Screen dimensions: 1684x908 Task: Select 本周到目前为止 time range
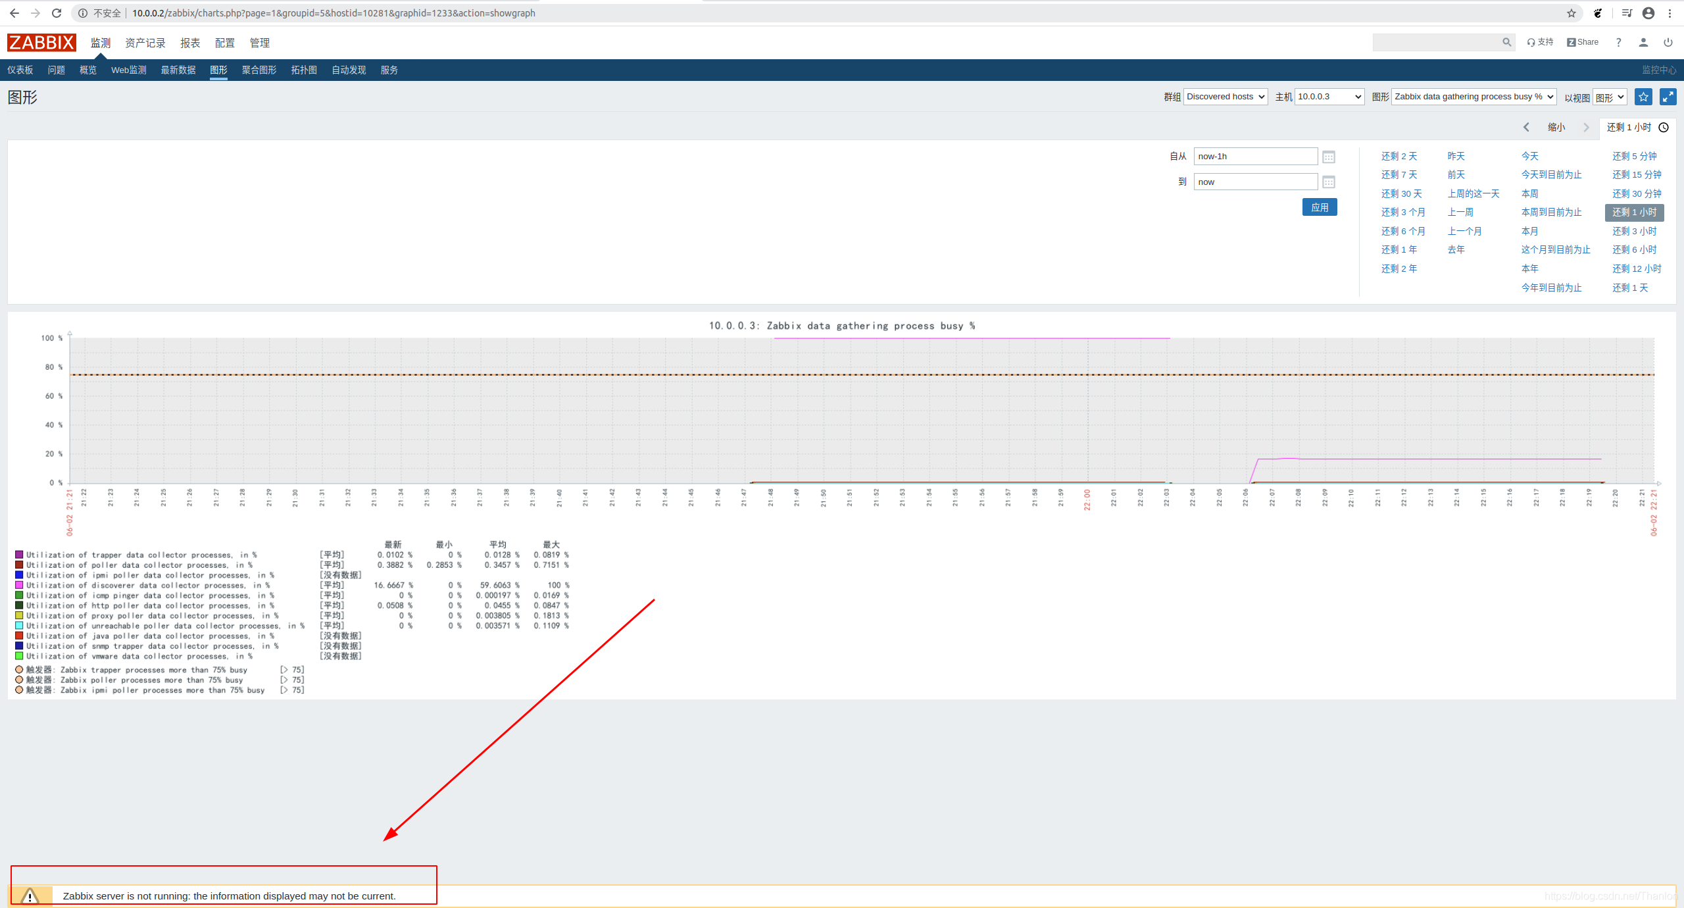click(1551, 213)
